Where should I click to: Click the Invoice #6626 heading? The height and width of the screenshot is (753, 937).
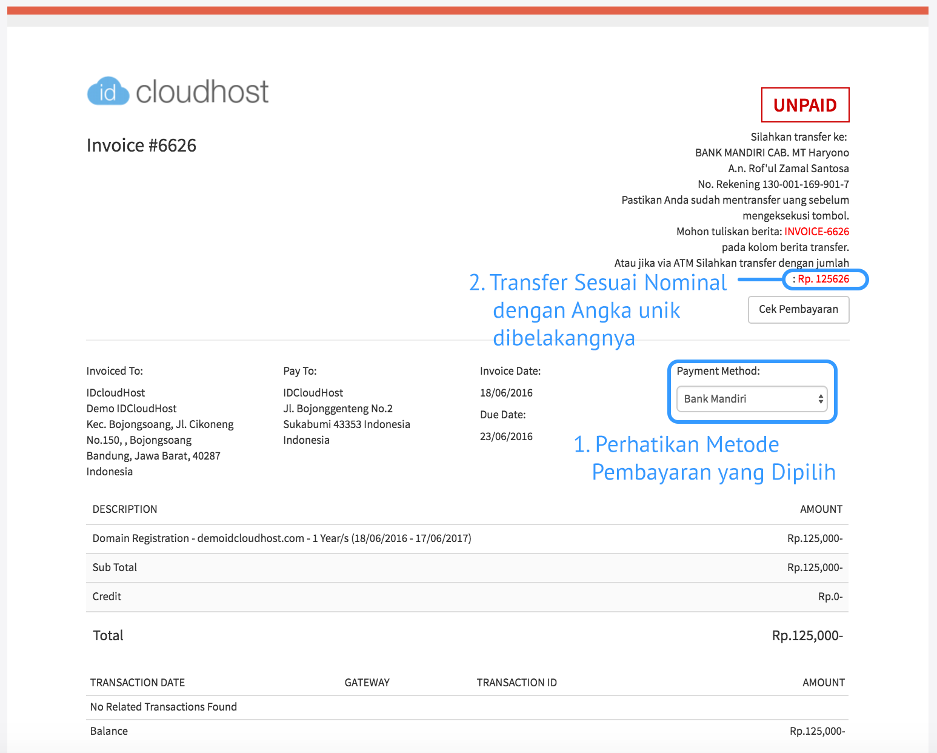141,145
